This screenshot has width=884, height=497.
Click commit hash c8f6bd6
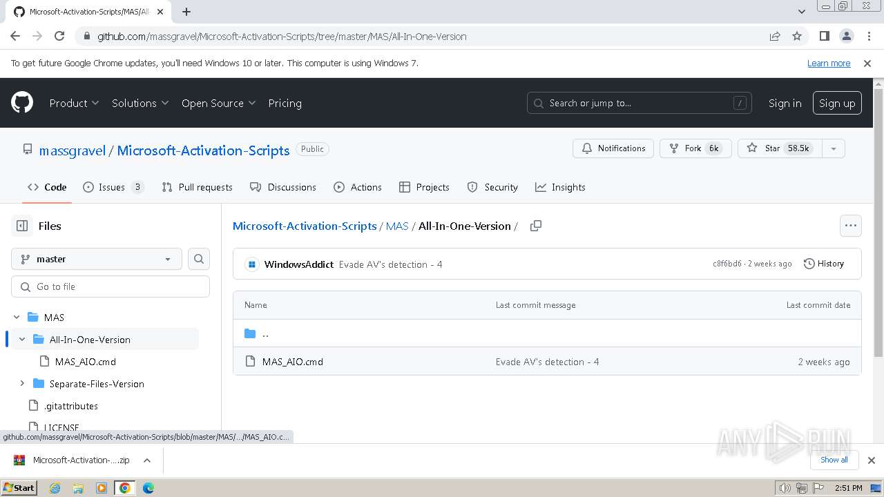coord(727,264)
